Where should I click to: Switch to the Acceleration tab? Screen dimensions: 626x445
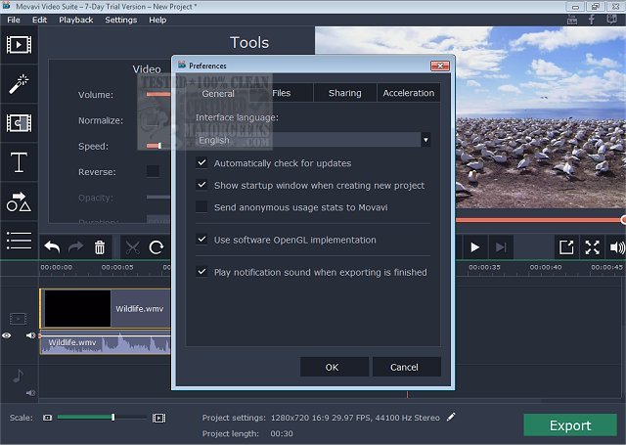tap(408, 93)
